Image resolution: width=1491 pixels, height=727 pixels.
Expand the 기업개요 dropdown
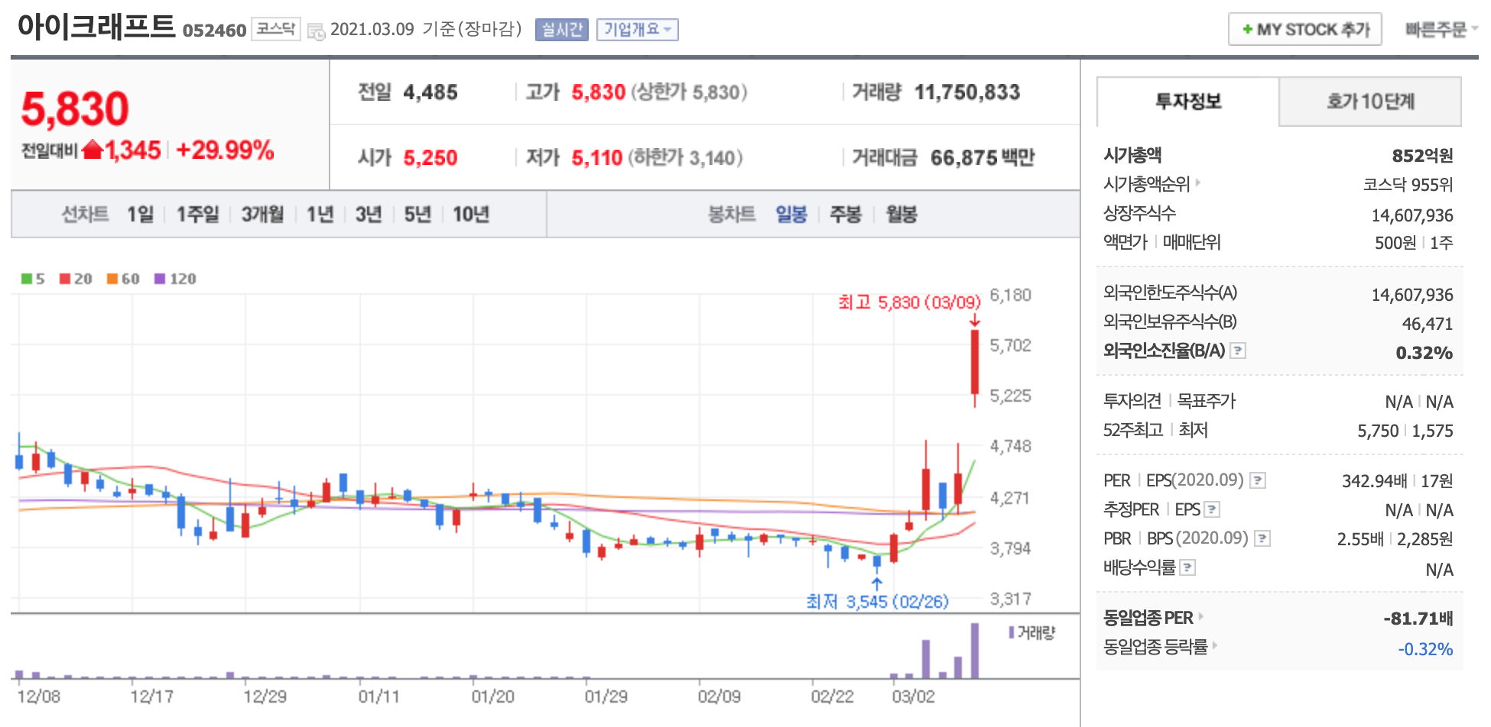click(x=637, y=30)
